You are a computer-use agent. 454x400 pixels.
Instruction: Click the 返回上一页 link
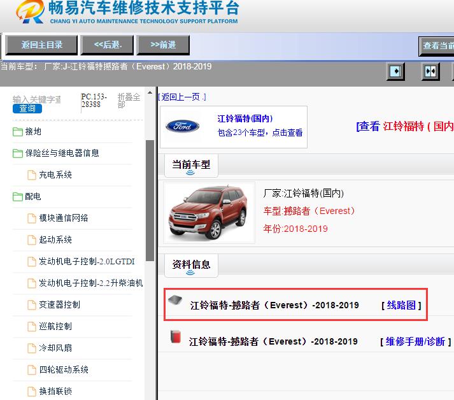182,97
